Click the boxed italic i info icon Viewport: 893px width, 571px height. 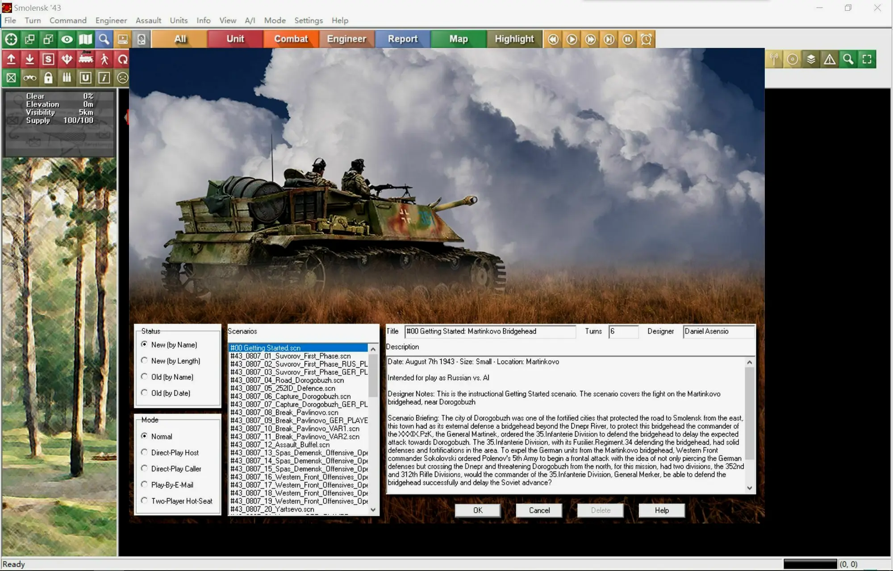tap(104, 78)
